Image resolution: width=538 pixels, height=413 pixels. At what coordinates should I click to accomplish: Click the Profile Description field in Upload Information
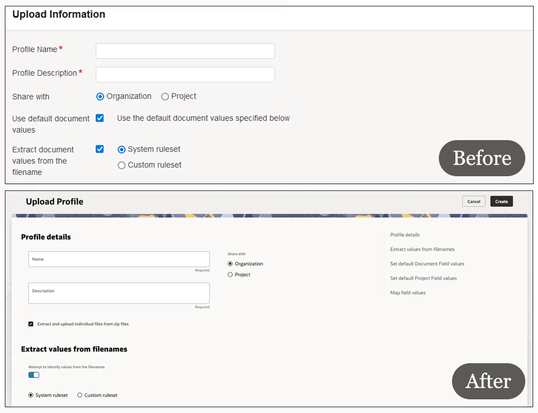(x=185, y=75)
